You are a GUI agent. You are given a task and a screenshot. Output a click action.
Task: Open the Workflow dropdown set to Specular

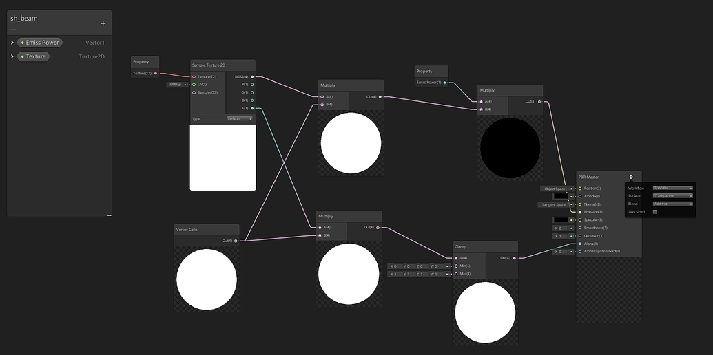pyautogui.click(x=672, y=188)
